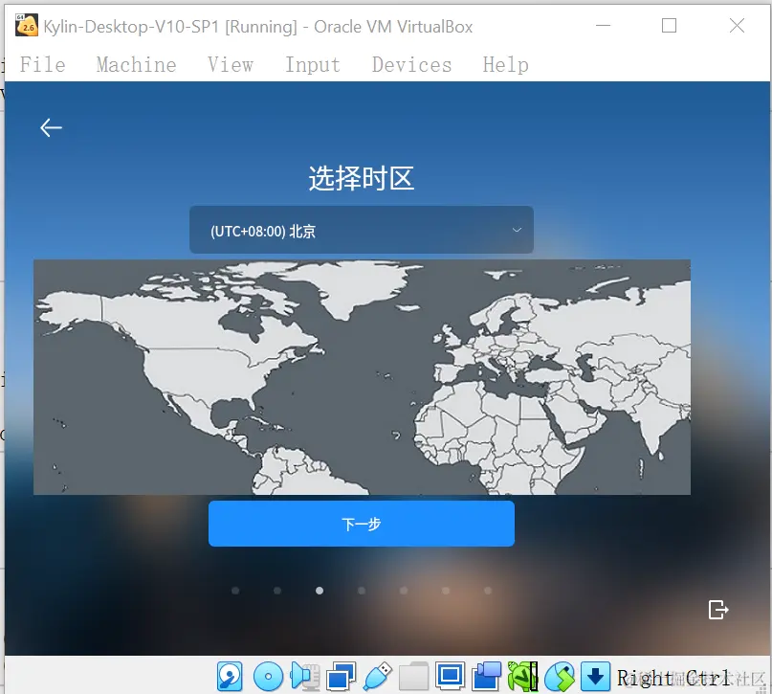This screenshot has height=694, width=772.
Task: Maximize the VirtualBox window
Action: coord(669,26)
